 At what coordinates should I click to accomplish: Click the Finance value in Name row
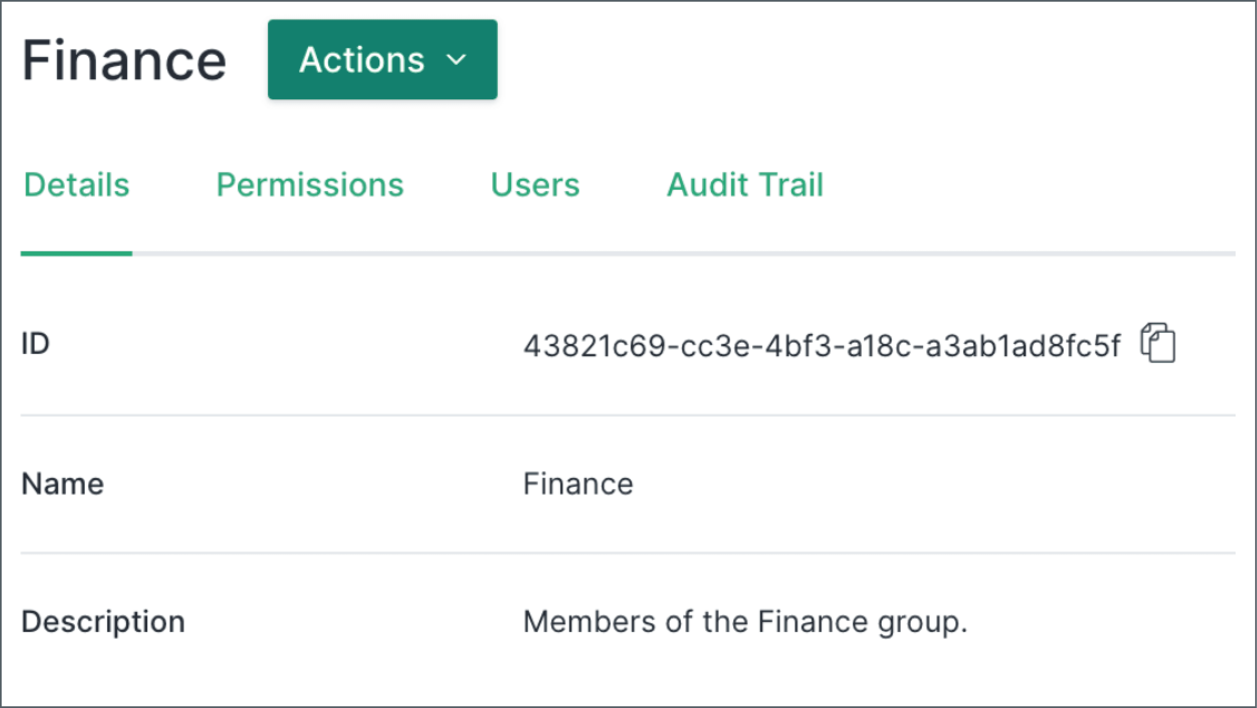pyautogui.click(x=578, y=484)
